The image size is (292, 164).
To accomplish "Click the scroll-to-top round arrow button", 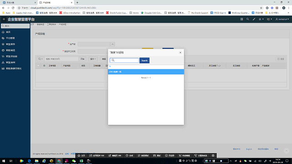I will 287,151.
